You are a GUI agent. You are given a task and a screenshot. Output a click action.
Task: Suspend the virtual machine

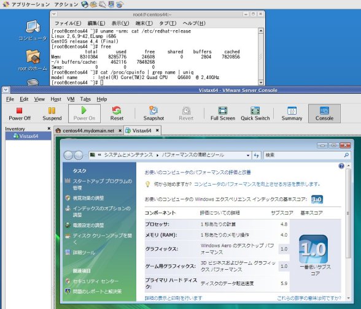pos(52,114)
